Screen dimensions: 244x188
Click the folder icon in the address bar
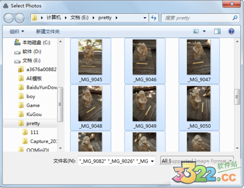(x=35, y=18)
